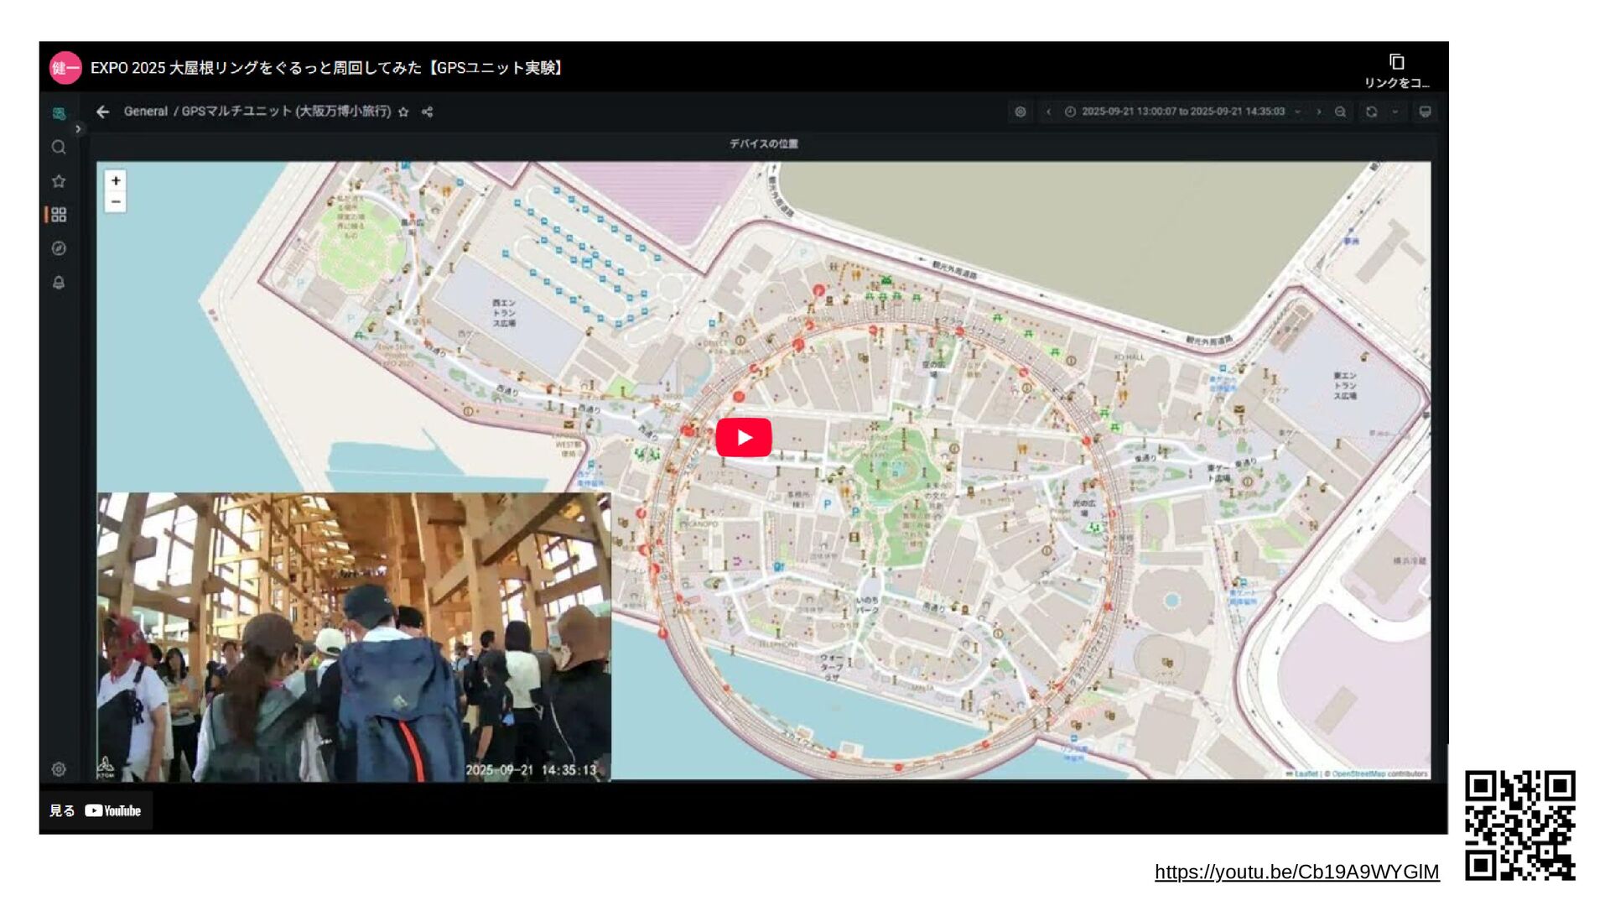Star the GPS multi-unit dashboard
Viewport: 1610px width, 906px height.
point(403,112)
